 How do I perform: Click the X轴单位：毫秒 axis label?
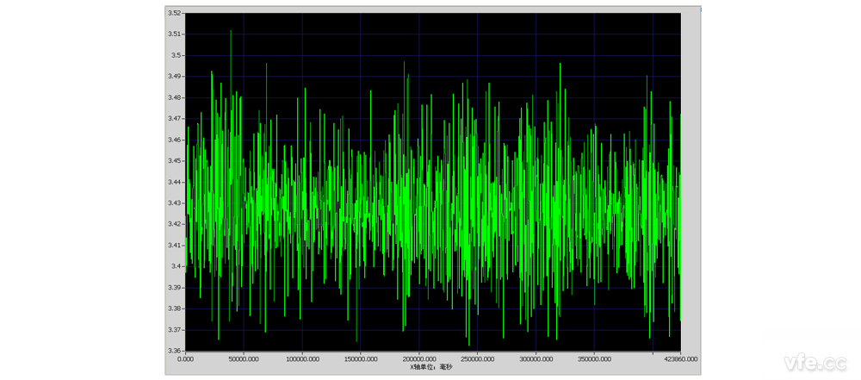(423, 367)
